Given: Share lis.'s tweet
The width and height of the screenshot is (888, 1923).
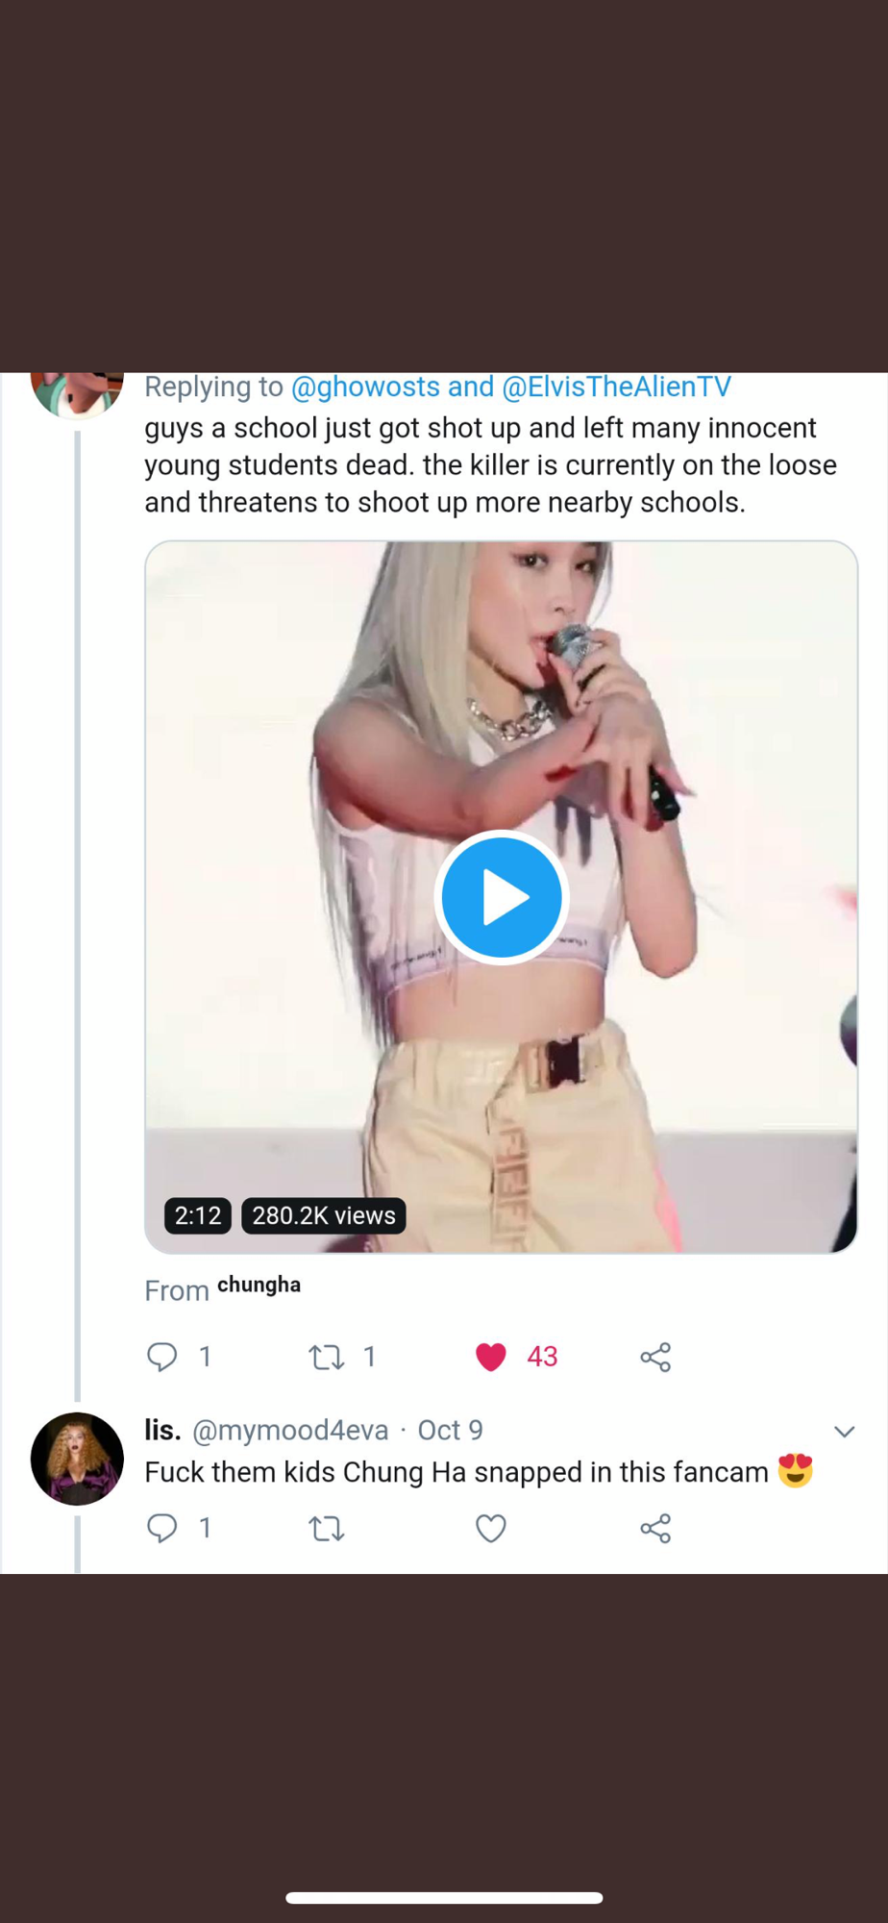Looking at the screenshot, I should [655, 1528].
